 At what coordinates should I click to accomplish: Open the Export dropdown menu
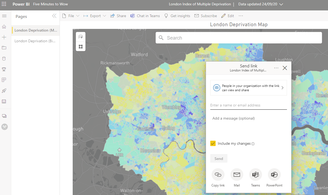(95, 16)
